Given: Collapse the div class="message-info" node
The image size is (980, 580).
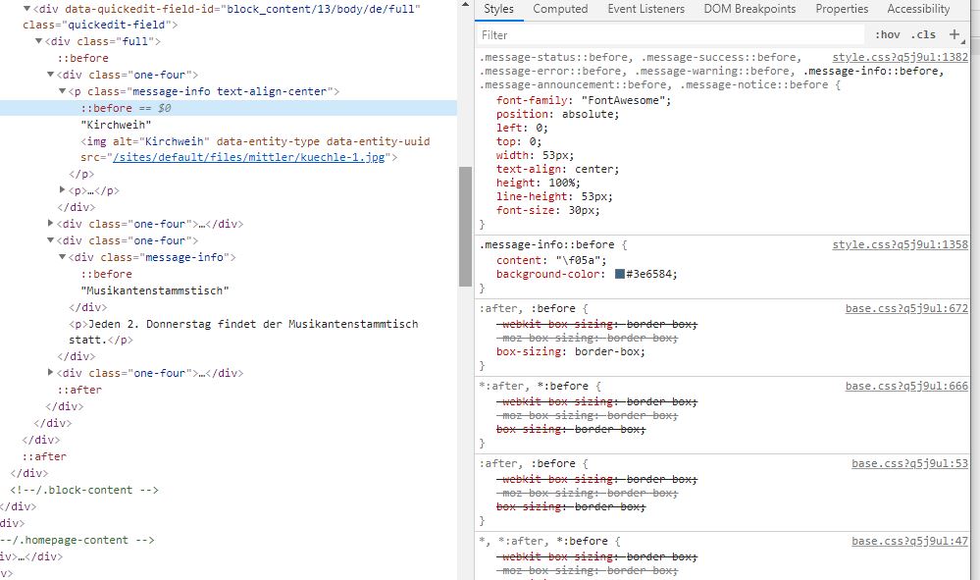Looking at the screenshot, I should coord(63,258).
